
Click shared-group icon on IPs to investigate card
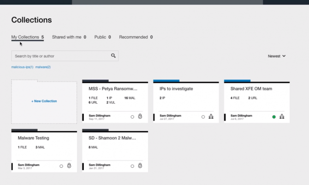tap(211, 117)
